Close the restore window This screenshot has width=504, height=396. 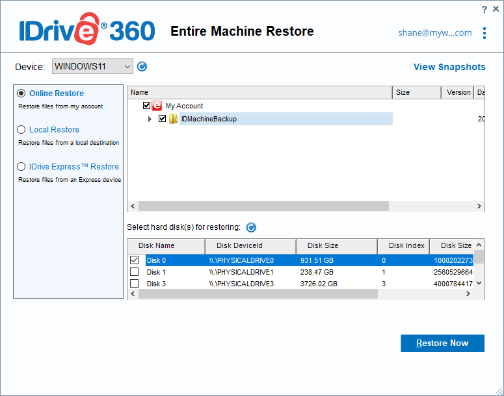[496, 9]
